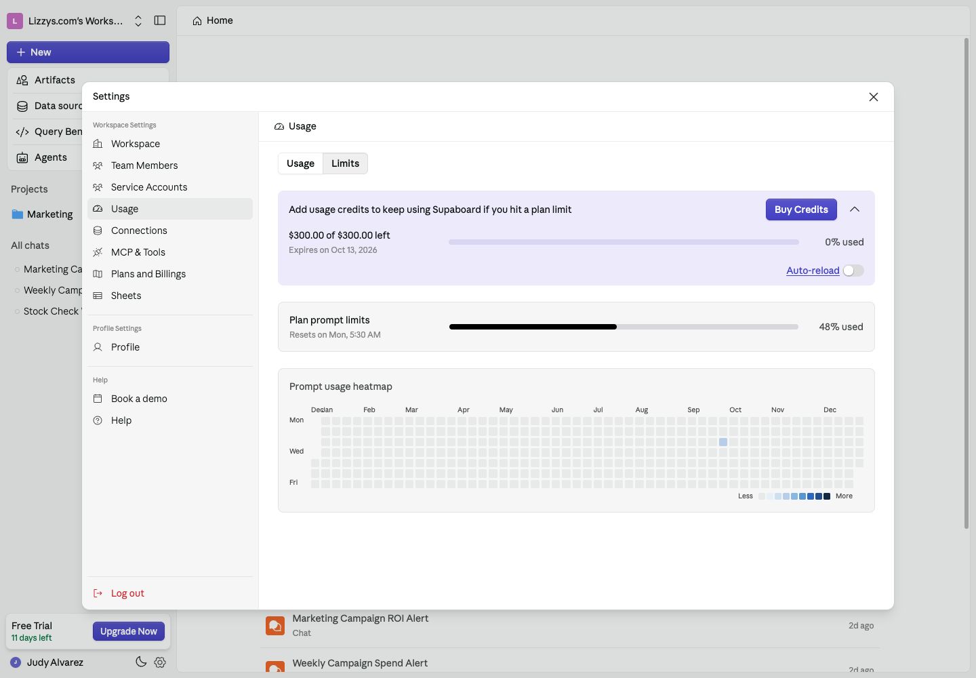Open the Auto-reload link

tap(813, 271)
